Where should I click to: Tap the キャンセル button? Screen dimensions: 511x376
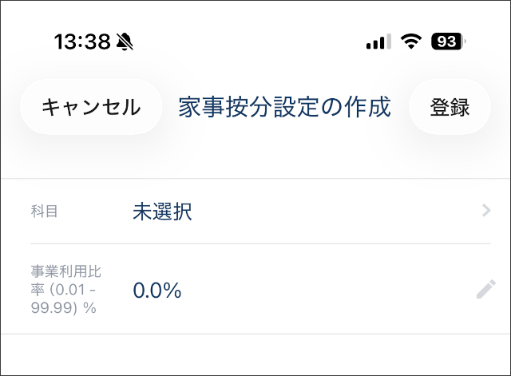tap(91, 107)
